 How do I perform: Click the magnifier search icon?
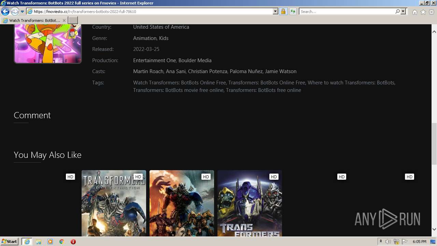397,11
